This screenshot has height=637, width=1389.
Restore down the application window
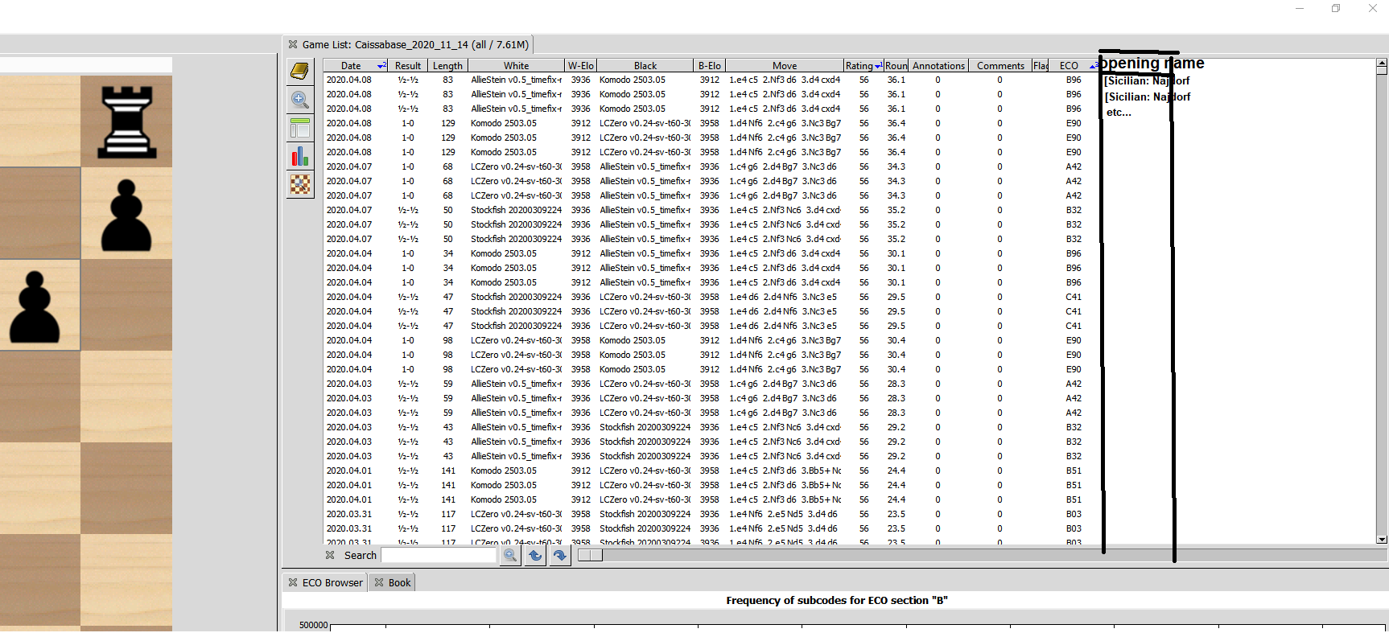coord(1336,8)
